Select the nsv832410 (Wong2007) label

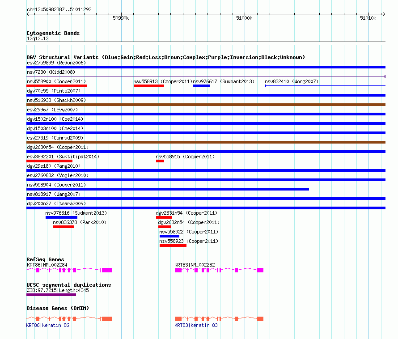click(x=292, y=81)
